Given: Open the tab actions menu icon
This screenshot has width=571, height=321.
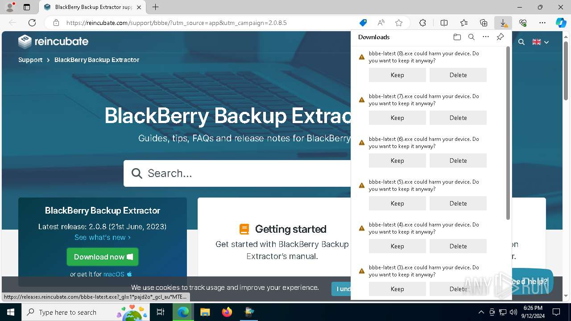Looking at the screenshot, I should click(x=27, y=7).
